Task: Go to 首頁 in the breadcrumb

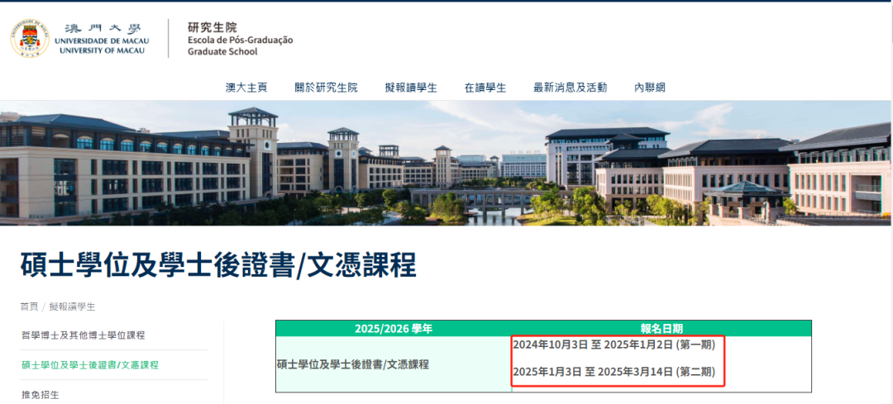Action: (x=29, y=307)
